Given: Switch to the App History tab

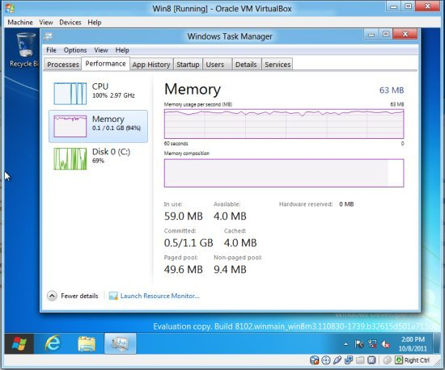Looking at the screenshot, I should (151, 65).
